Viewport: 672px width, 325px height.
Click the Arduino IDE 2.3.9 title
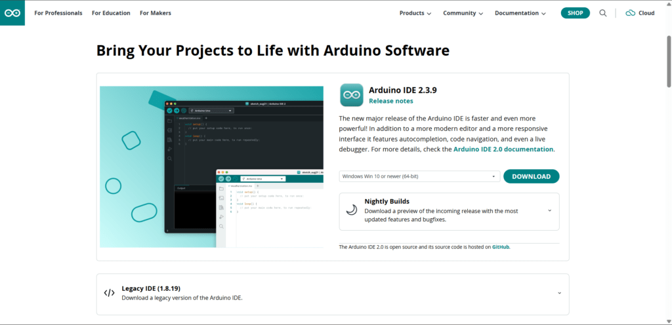(x=403, y=90)
